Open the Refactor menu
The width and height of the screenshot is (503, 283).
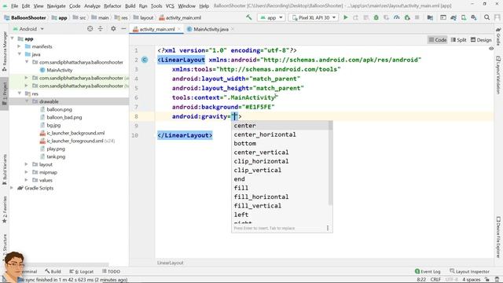(x=112, y=6)
